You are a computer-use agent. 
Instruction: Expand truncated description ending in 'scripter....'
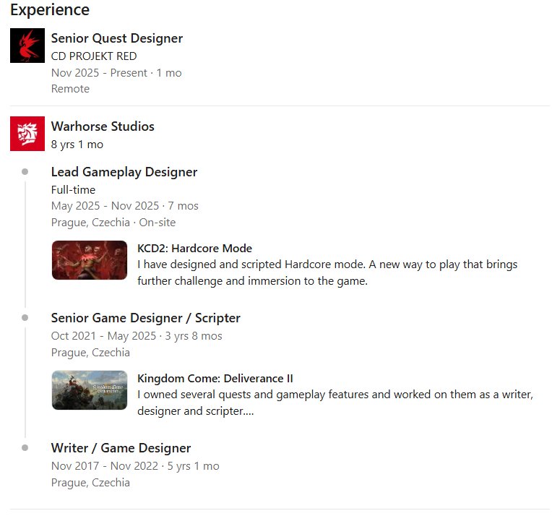click(335, 403)
